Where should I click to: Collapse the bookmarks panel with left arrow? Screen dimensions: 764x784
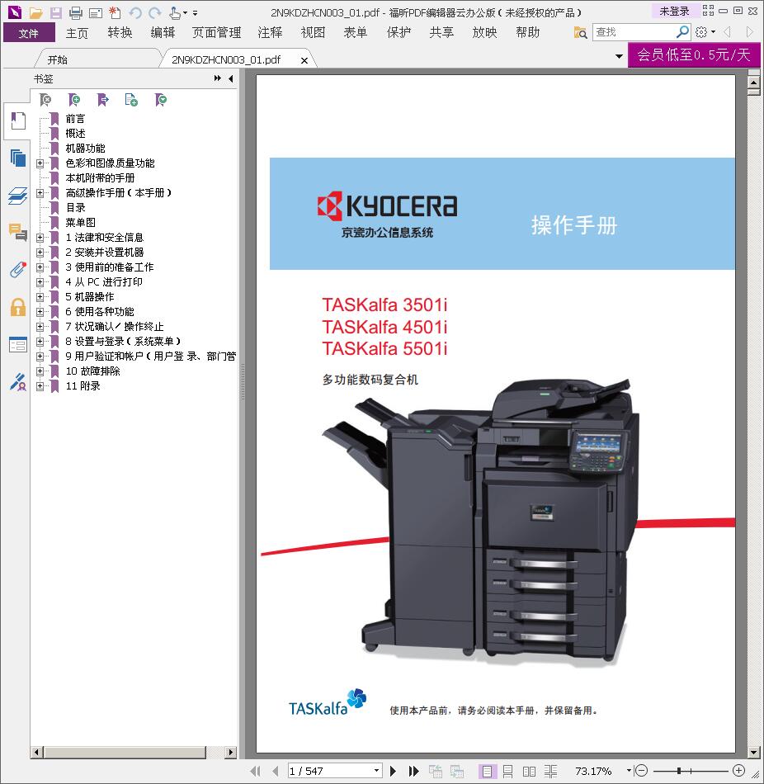point(230,78)
